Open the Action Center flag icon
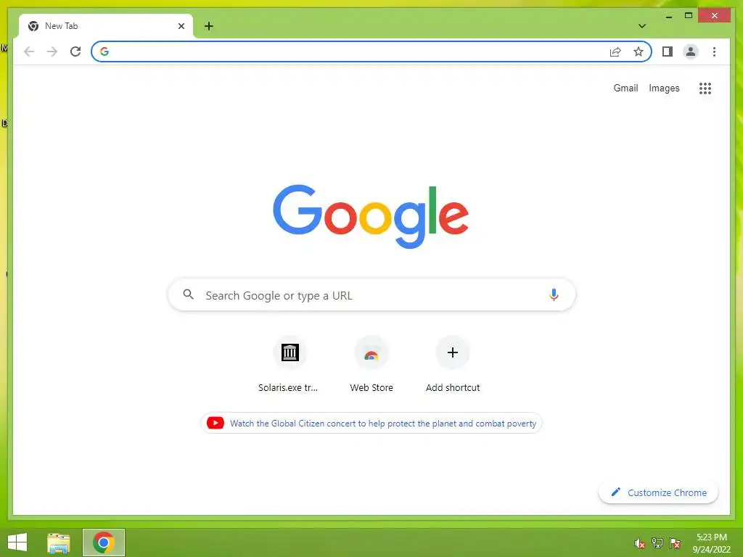This screenshot has height=557, width=743. pyautogui.click(x=675, y=543)
